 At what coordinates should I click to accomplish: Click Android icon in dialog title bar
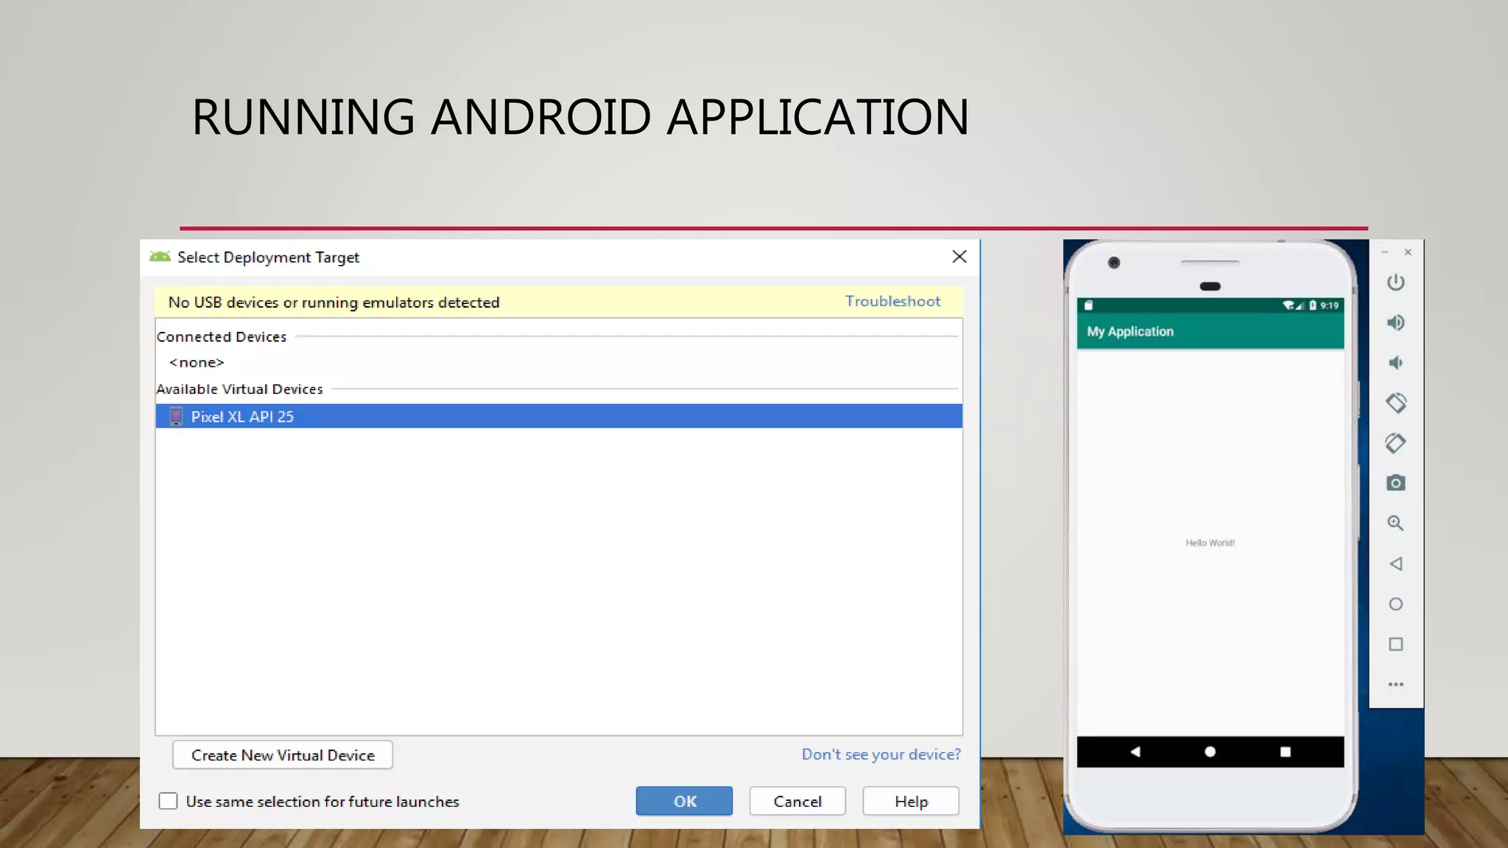pyautogui.click(x=160, y=256)
